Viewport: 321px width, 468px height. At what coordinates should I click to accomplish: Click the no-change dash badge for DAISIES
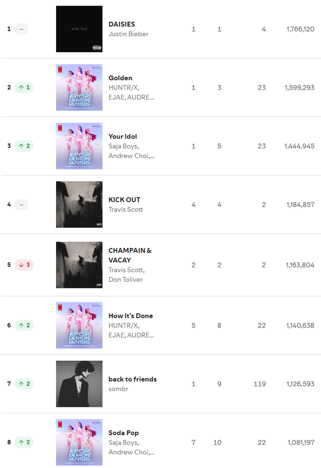(22, 29)
